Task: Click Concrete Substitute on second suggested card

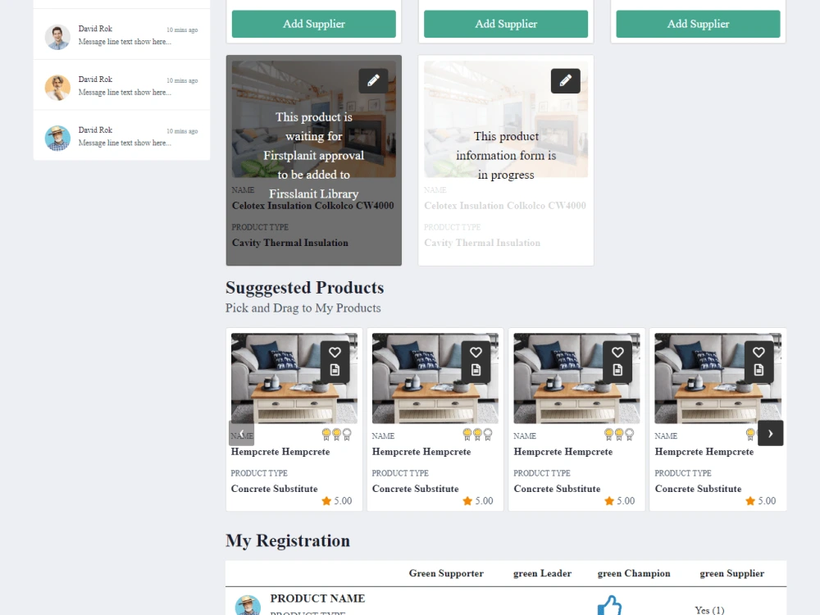Action: click(x=415, y=489)
